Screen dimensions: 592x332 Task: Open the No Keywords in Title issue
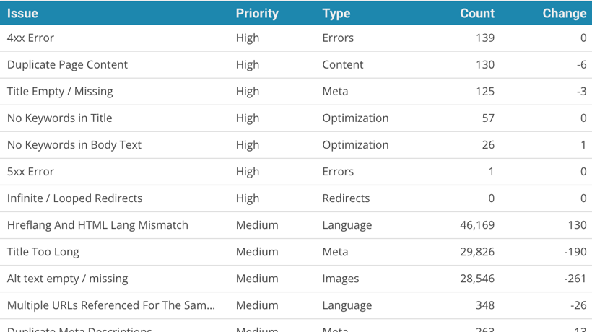[x=59, y=118]
